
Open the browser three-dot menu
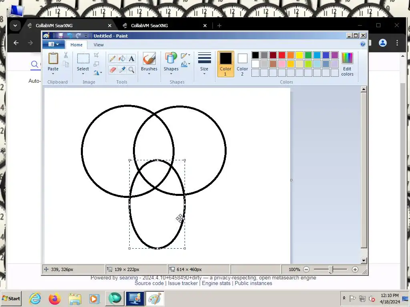click(397, 43)
